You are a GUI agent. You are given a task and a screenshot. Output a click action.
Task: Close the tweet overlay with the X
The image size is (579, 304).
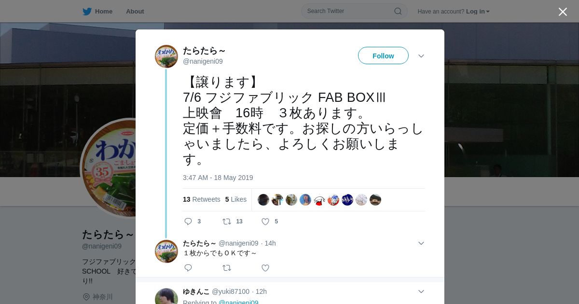coord(563,12)
